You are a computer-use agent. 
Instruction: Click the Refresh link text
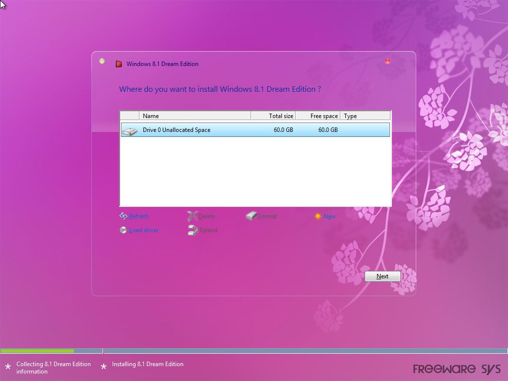pos(139,216)
